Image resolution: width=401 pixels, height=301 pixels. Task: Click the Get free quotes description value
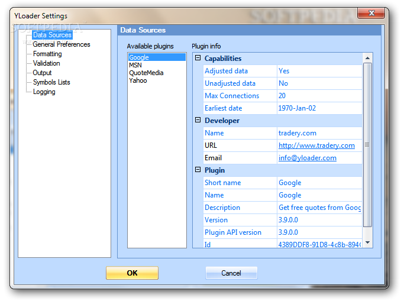pyautogui.click(x=319, y=208)
